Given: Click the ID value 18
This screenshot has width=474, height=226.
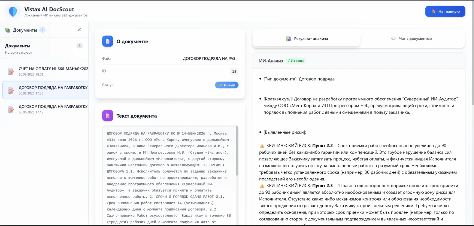Looking at the screenshot, I should click(234, 71).
